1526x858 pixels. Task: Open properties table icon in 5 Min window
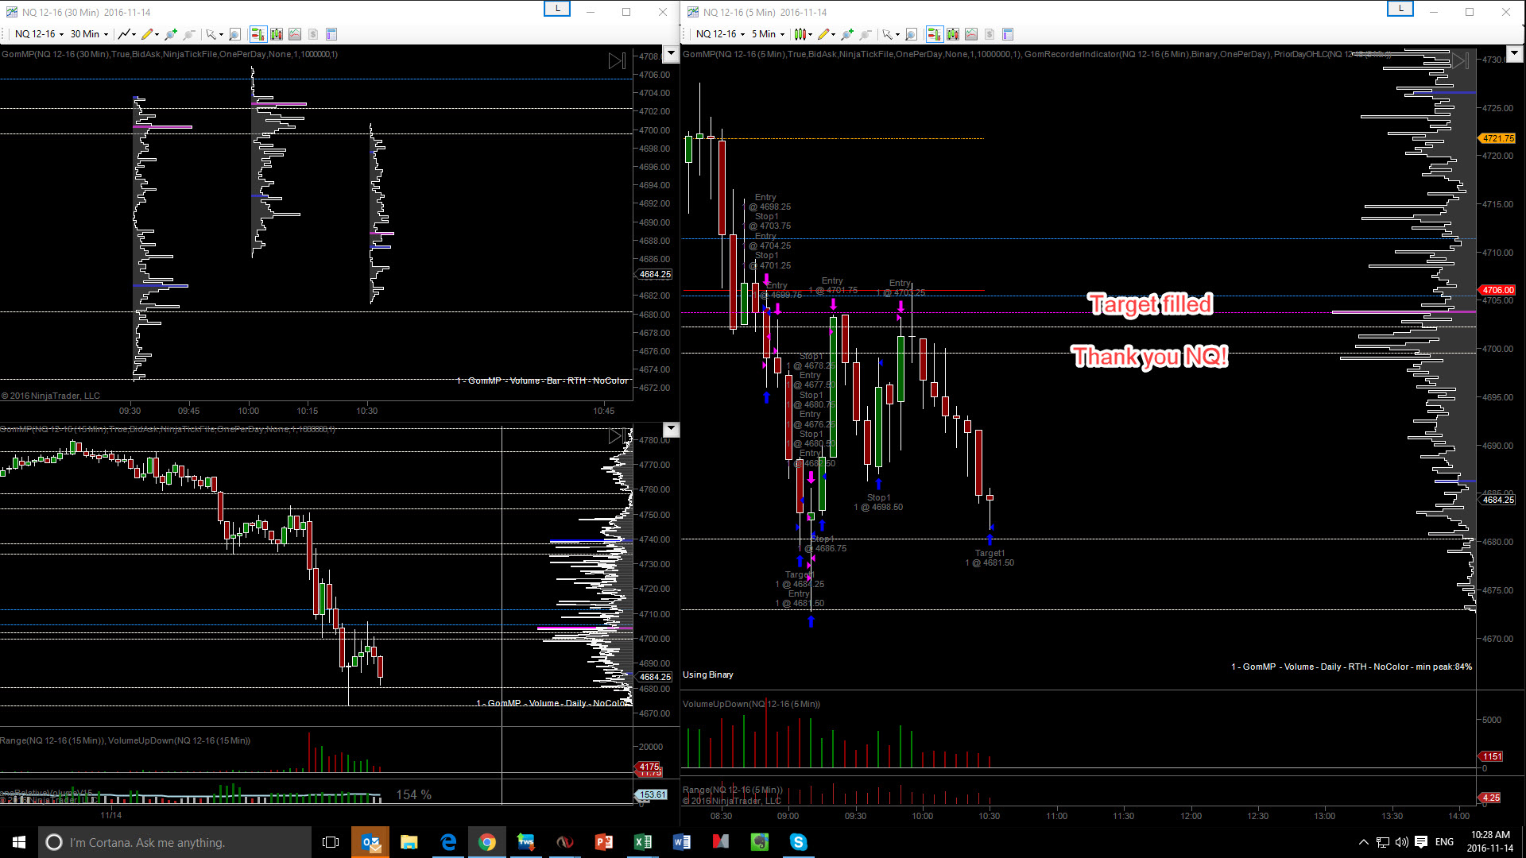[x=1008, y=34]
